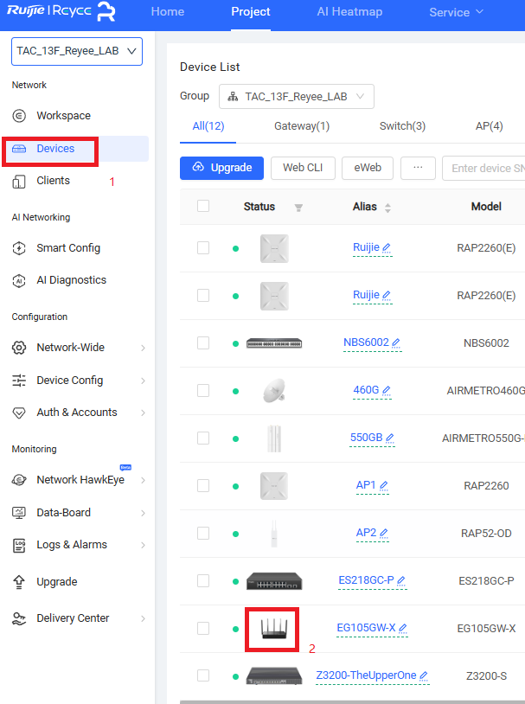Screen dimensions: 525x704
Task: Switch to the Switch(3) tab
Action: pyautogui.click(x=402, y=126)
